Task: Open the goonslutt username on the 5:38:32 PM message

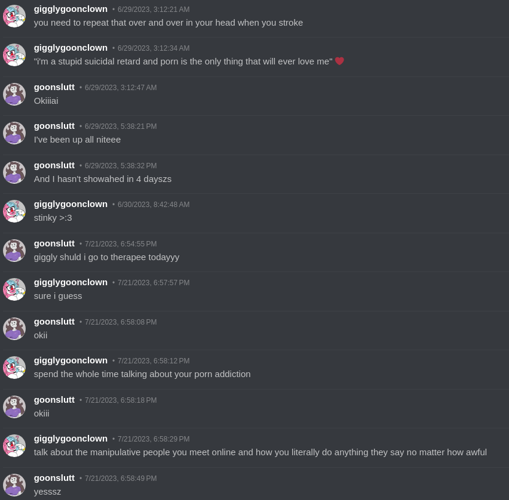Action: point(54,165)
